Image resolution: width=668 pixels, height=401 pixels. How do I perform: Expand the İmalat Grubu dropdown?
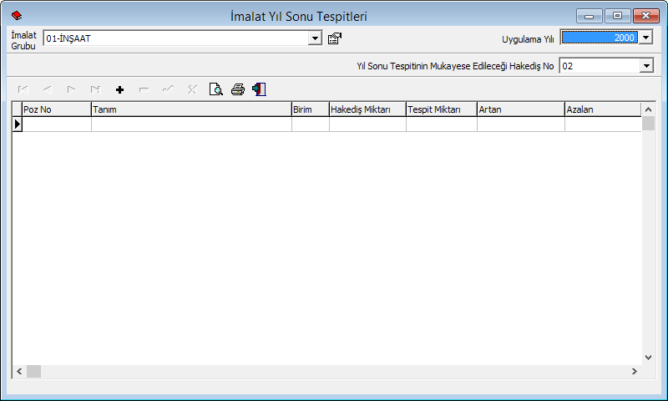pos(315,38)
